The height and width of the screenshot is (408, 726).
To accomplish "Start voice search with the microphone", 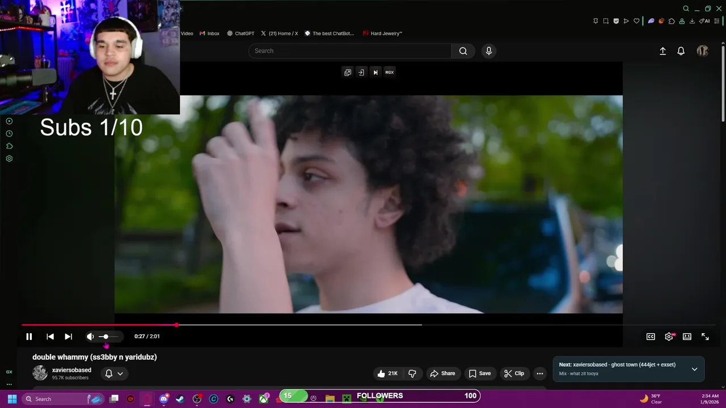I will coord(489,51).
